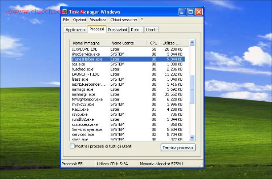Viewport: 272px width, 179px height.
Task: Expand the Chiudi sessione menu
Action: (124, 20)
